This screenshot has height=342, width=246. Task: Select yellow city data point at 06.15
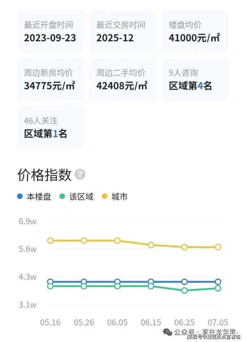151,245
